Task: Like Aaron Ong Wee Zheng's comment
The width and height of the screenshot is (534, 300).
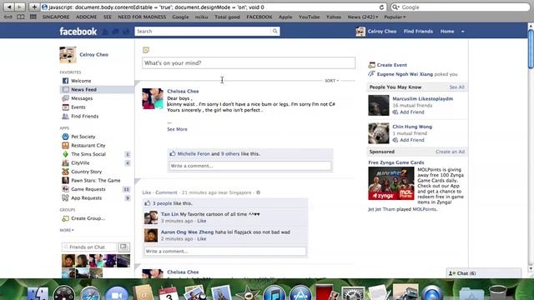Action: click(202, 239)
